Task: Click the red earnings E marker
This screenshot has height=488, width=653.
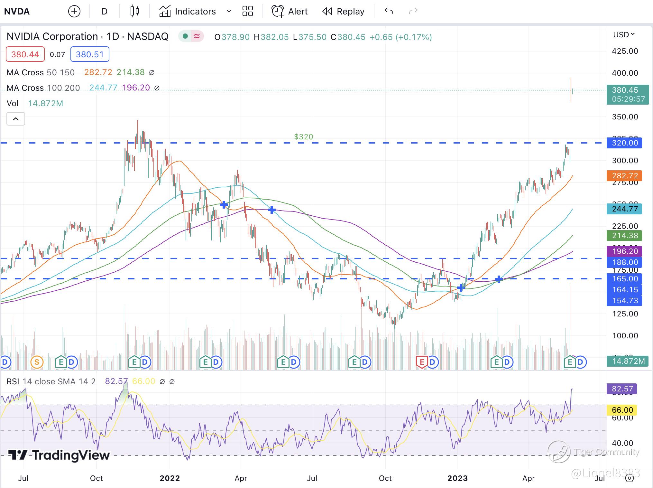Action: click(x=422, y=362)
